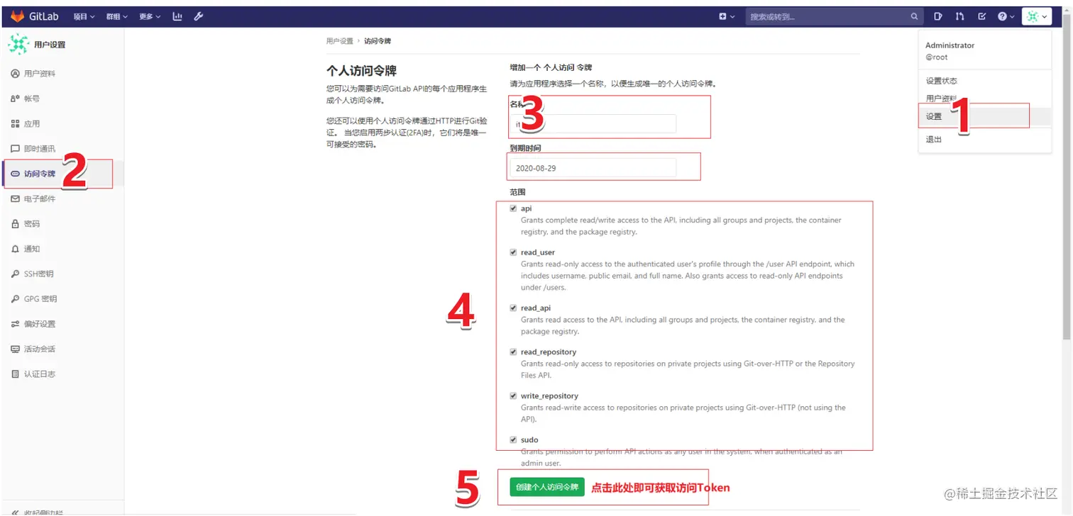Viewport: 1073px width, 516px height.
Task: Click the GPG 密钥 key icon
Action: pos(16,299)
